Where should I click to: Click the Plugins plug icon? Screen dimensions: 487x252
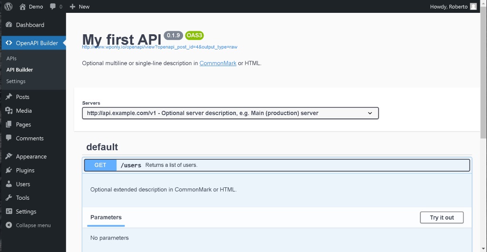point(9,170)
